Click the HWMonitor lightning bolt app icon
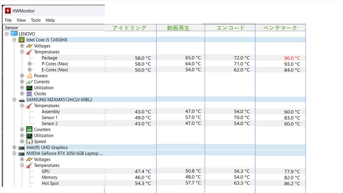This screenshot has width=343, height=193. 8,11
